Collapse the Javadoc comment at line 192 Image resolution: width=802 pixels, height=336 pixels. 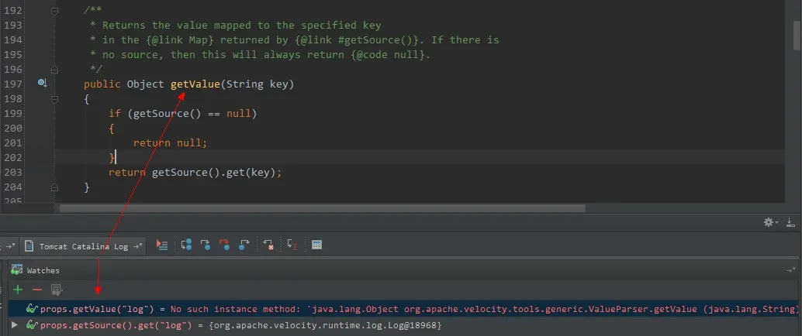click(x=55, y=11)
